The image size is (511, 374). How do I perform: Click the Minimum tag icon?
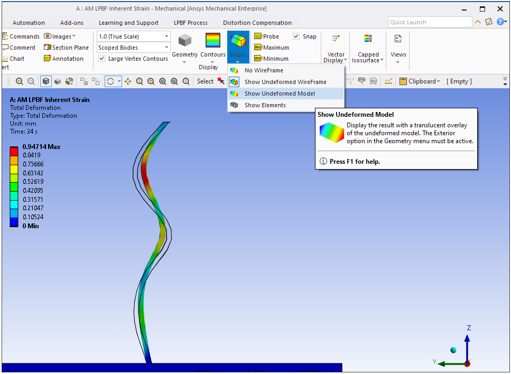tap(258, 59)
